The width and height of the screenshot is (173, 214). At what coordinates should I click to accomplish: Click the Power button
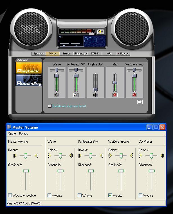pyautogui.click(x=123, y=54)
